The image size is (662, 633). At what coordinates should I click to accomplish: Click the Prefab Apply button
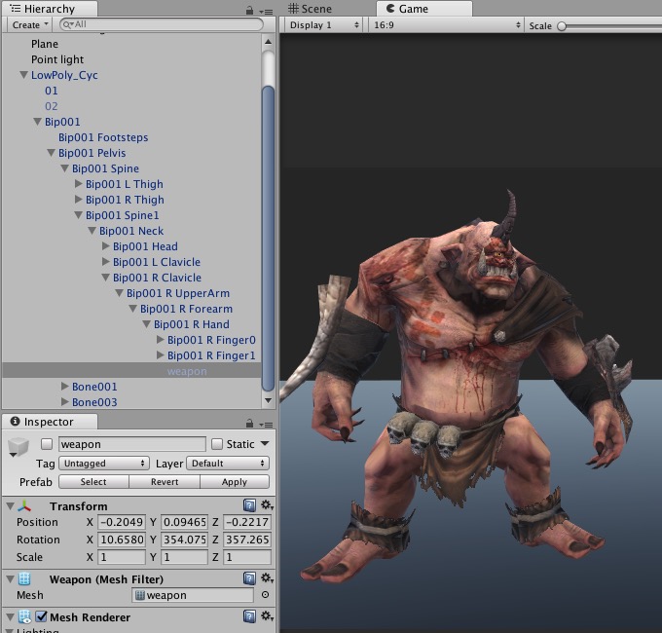235,482
